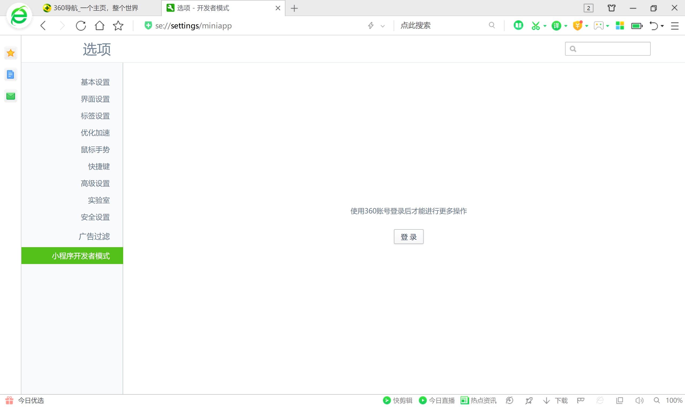This screenshot has width=685, height=407.
Task: Click the lightning speed mode icon
Action: point(371,25)
